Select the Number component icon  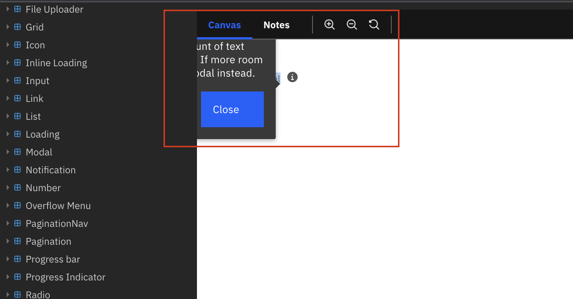[17, 188]
